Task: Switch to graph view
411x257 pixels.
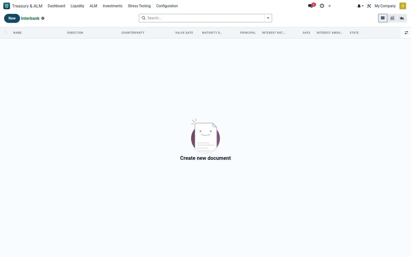Action: [x=402, y=18]
